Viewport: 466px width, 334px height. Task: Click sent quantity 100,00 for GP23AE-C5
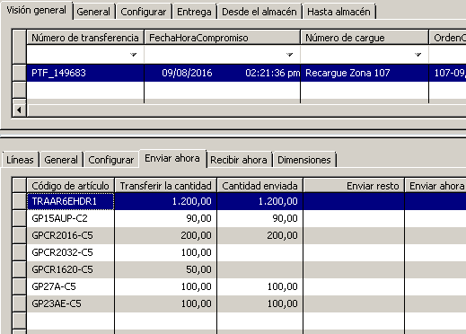click(259, 303)
